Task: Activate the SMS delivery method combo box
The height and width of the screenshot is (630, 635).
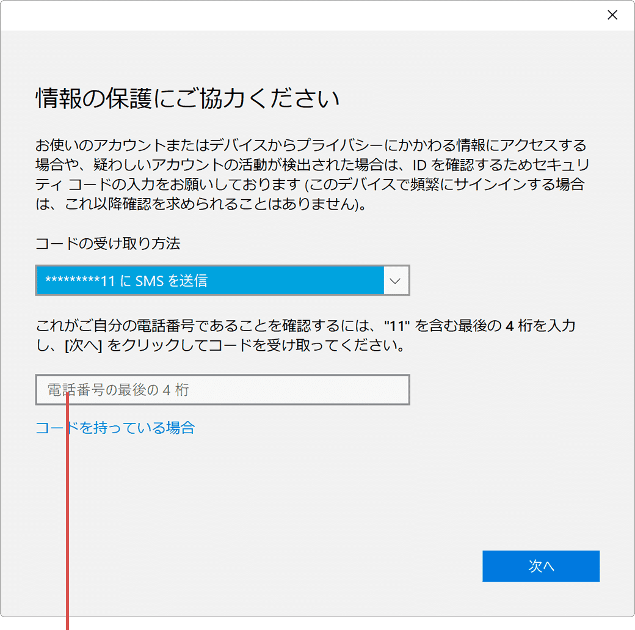Action: pyautogui.click(x=222, y=280)
